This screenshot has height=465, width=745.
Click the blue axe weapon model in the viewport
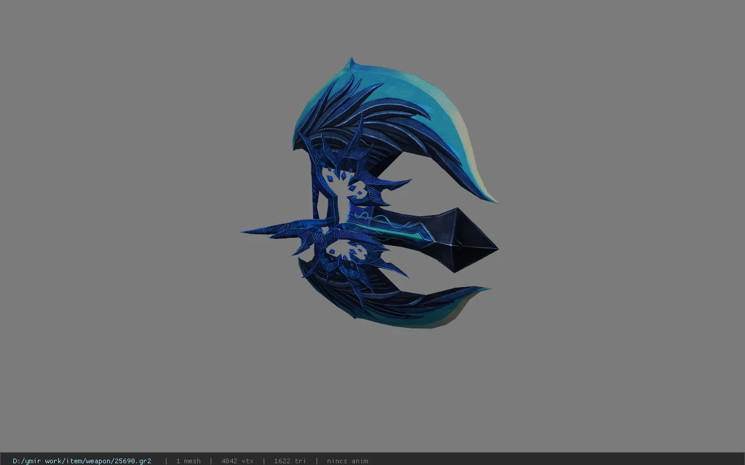(370, 193)
